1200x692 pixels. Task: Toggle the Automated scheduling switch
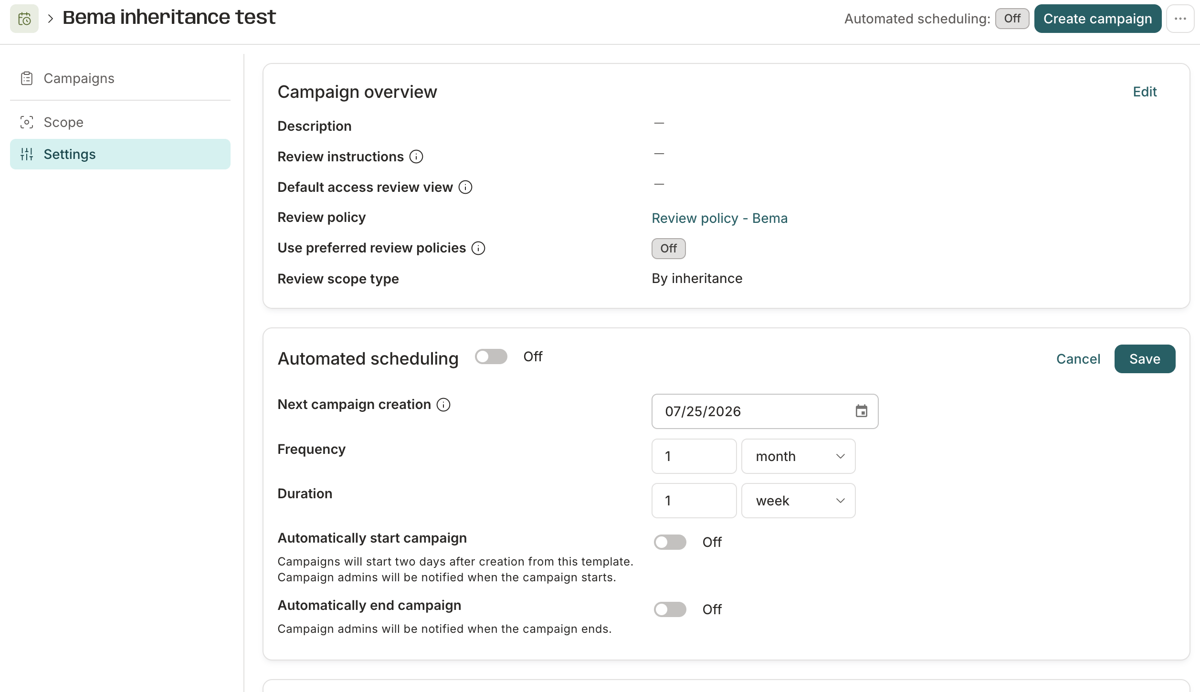(491, 356)
